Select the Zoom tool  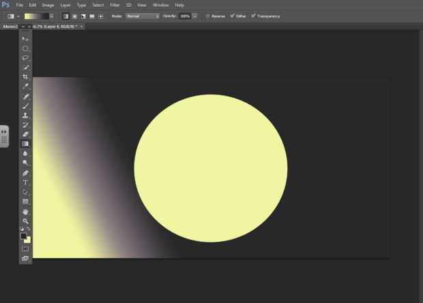(25, 221)
